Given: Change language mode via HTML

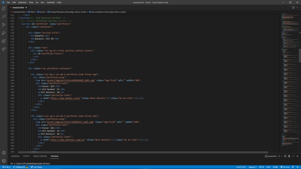Looking at the screenshot, I should point(275,167).
